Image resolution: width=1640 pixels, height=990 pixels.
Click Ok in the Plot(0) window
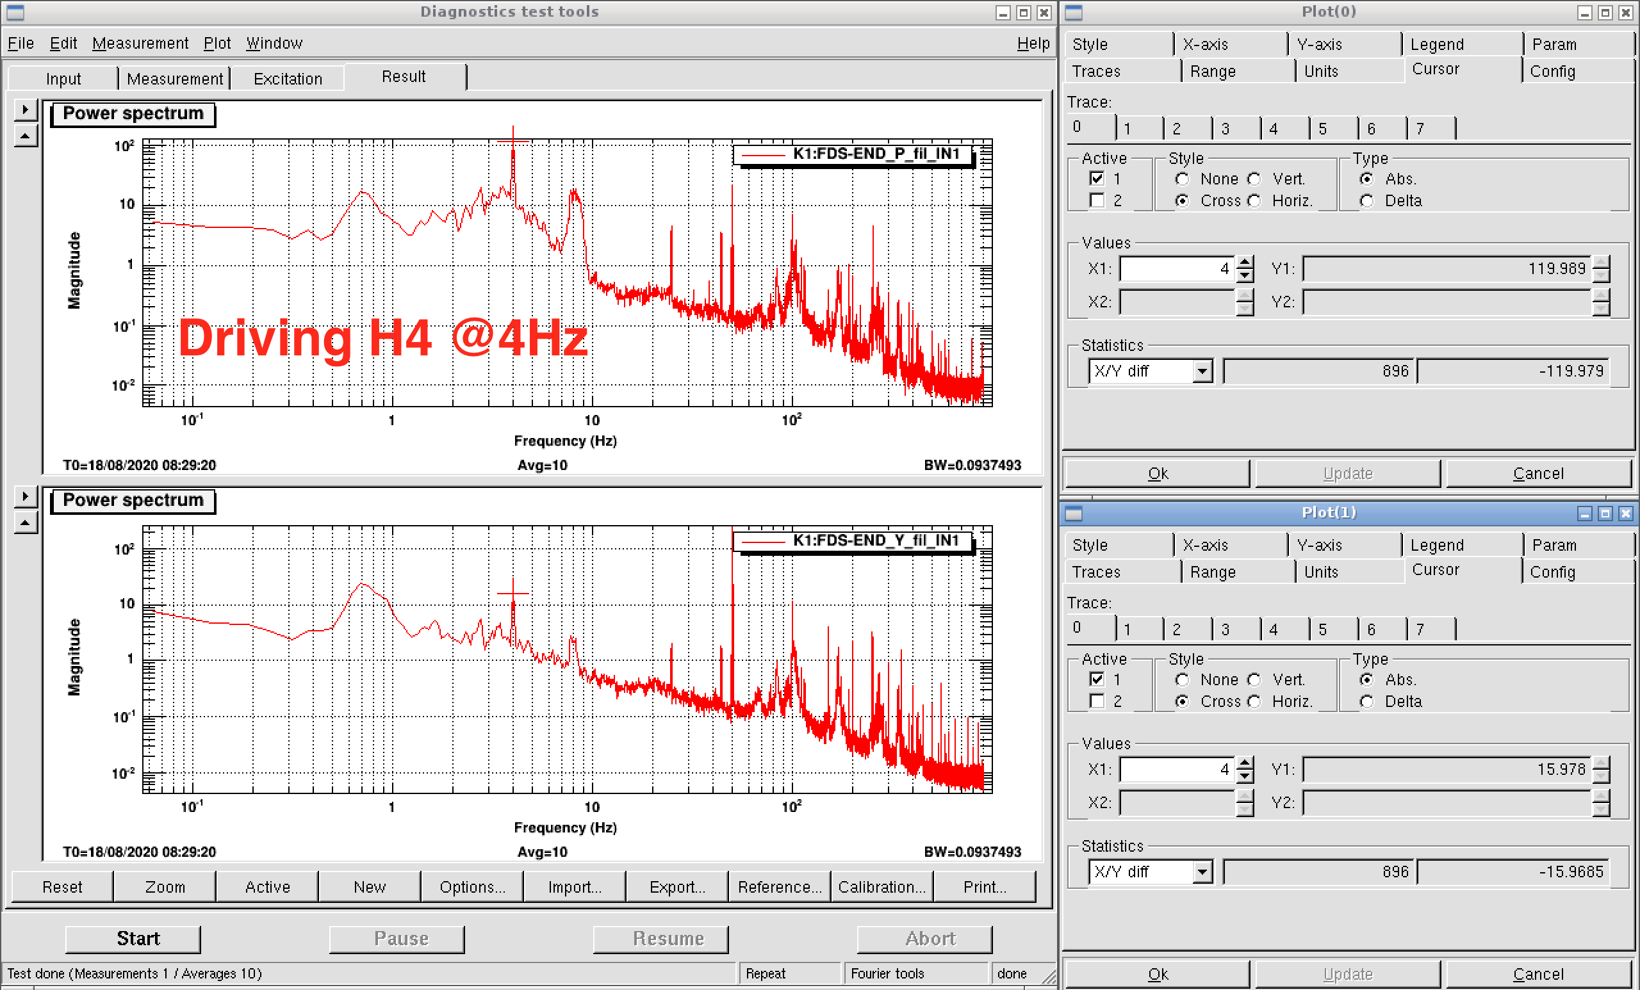1158,474
